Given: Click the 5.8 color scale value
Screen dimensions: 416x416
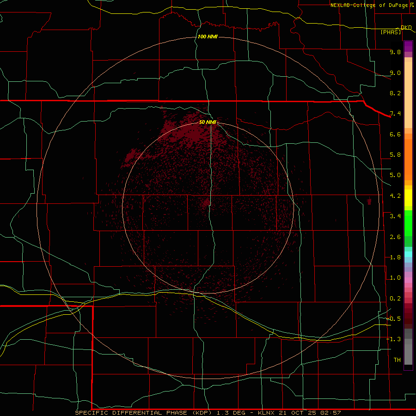Looking at the screenshot, I should point(395,155).
